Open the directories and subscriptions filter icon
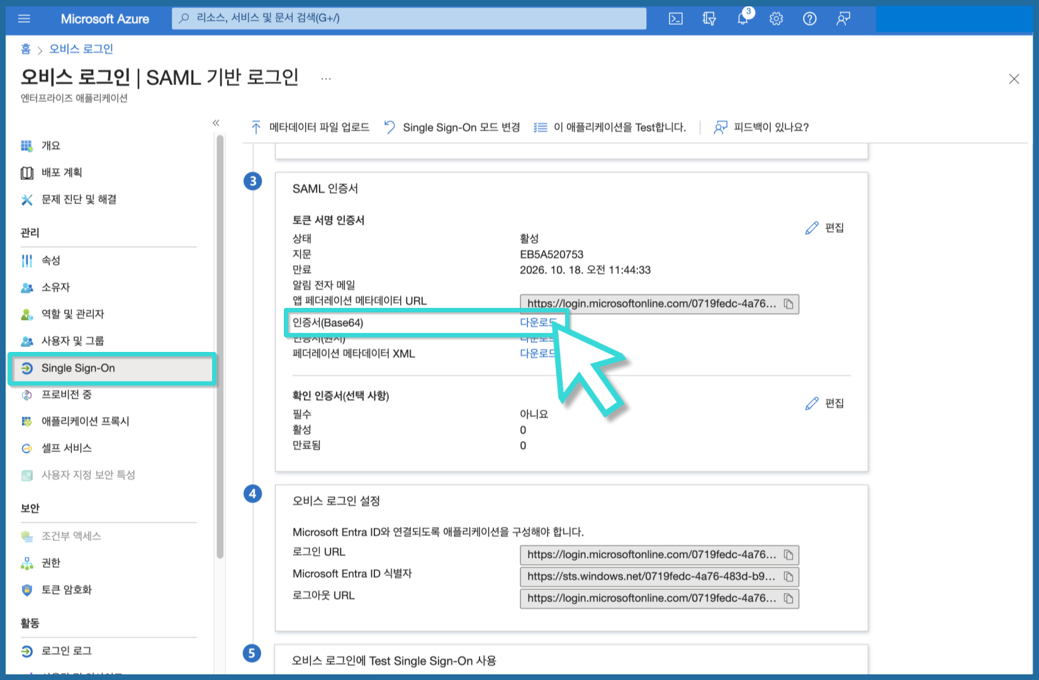 (709, 19)
